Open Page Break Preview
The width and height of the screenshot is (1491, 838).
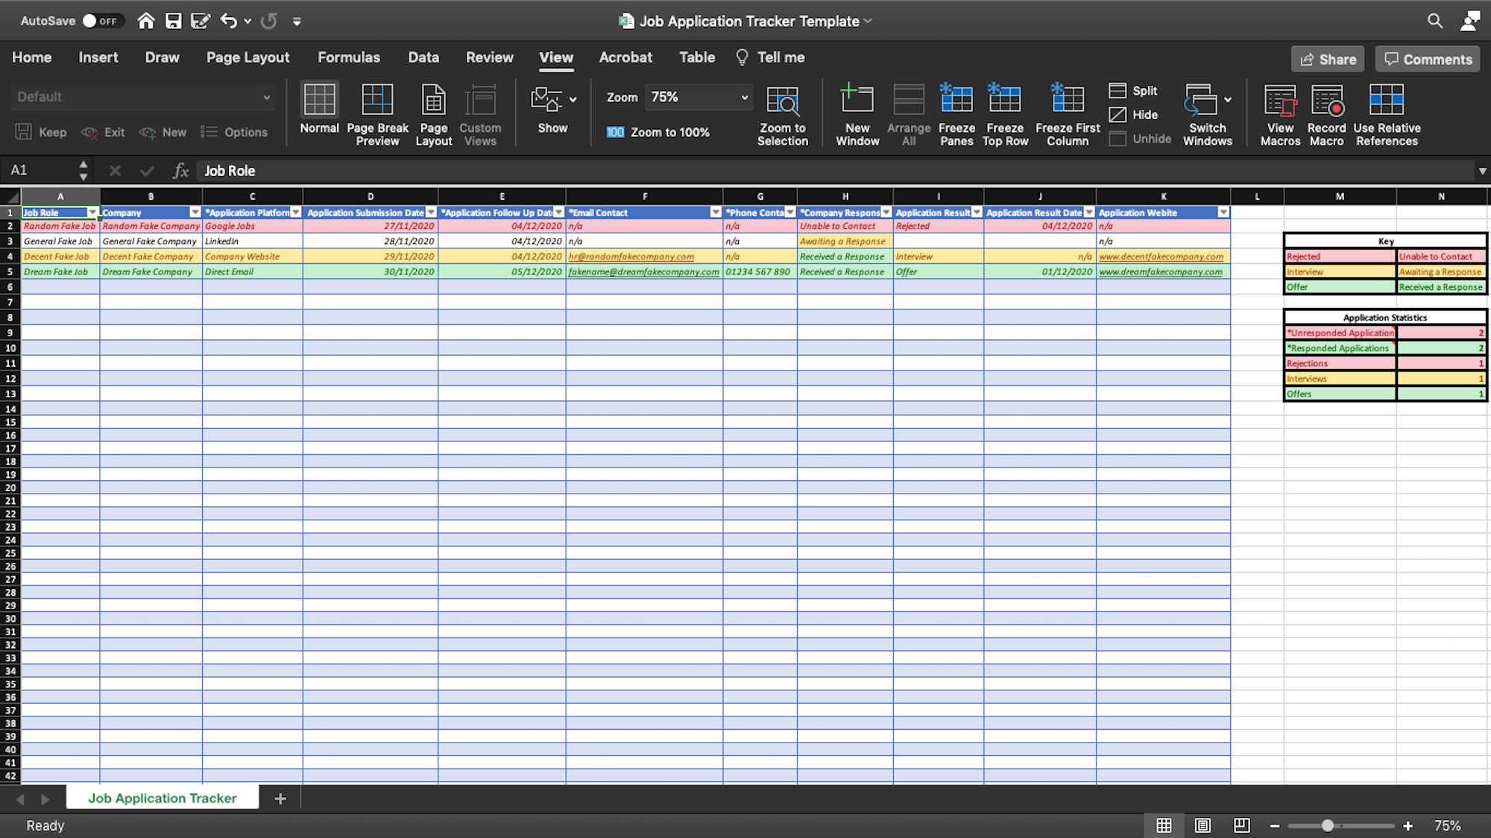(377, 112)
